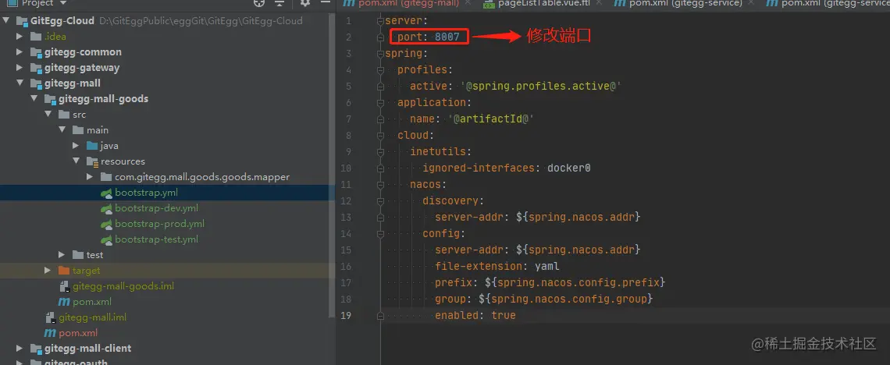Click the Spring icon beside bootstrap-test.yml
The height and width of the screenshot is (365, 890).
(x=106, y=239)
